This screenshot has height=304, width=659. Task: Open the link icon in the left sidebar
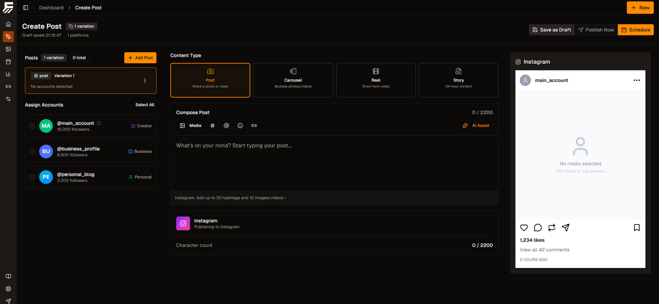8,86
